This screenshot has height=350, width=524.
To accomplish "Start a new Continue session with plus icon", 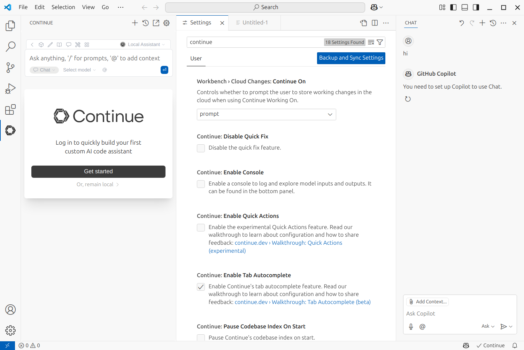I will coord(135,23).
